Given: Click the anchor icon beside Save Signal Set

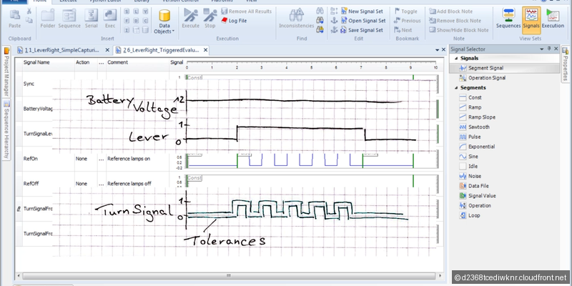Looking at the screenshot, I should 334,30.
